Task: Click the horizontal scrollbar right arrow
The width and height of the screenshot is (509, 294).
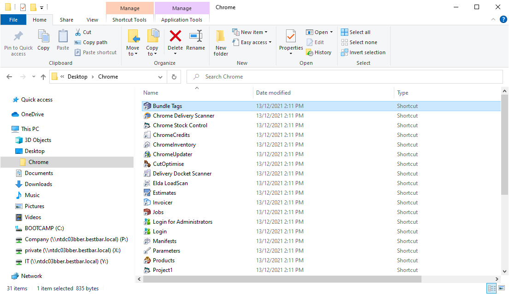Action: tap(497, 279)
